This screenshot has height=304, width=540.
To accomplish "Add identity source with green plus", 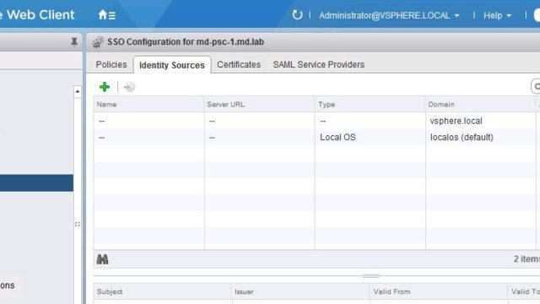I will [x=105, y=87].
